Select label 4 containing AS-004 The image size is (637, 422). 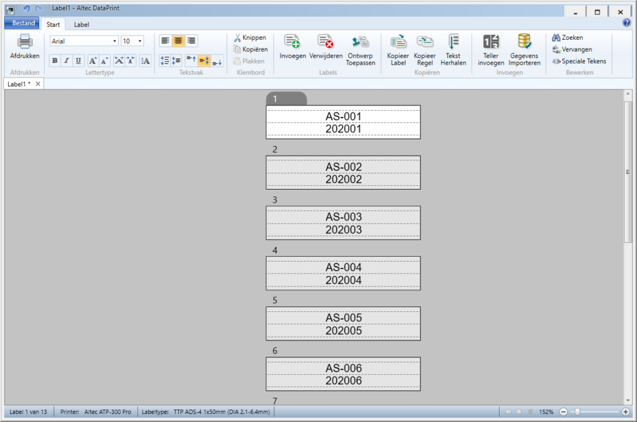(343, 273)
